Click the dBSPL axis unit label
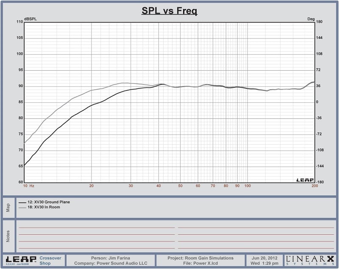This screenshot has width=339, height=269. [31, 19]
